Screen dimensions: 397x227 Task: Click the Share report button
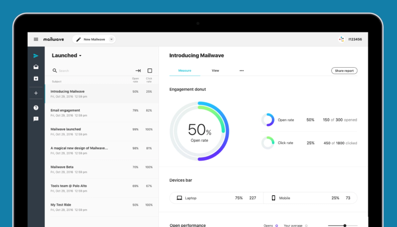point(344,71)
